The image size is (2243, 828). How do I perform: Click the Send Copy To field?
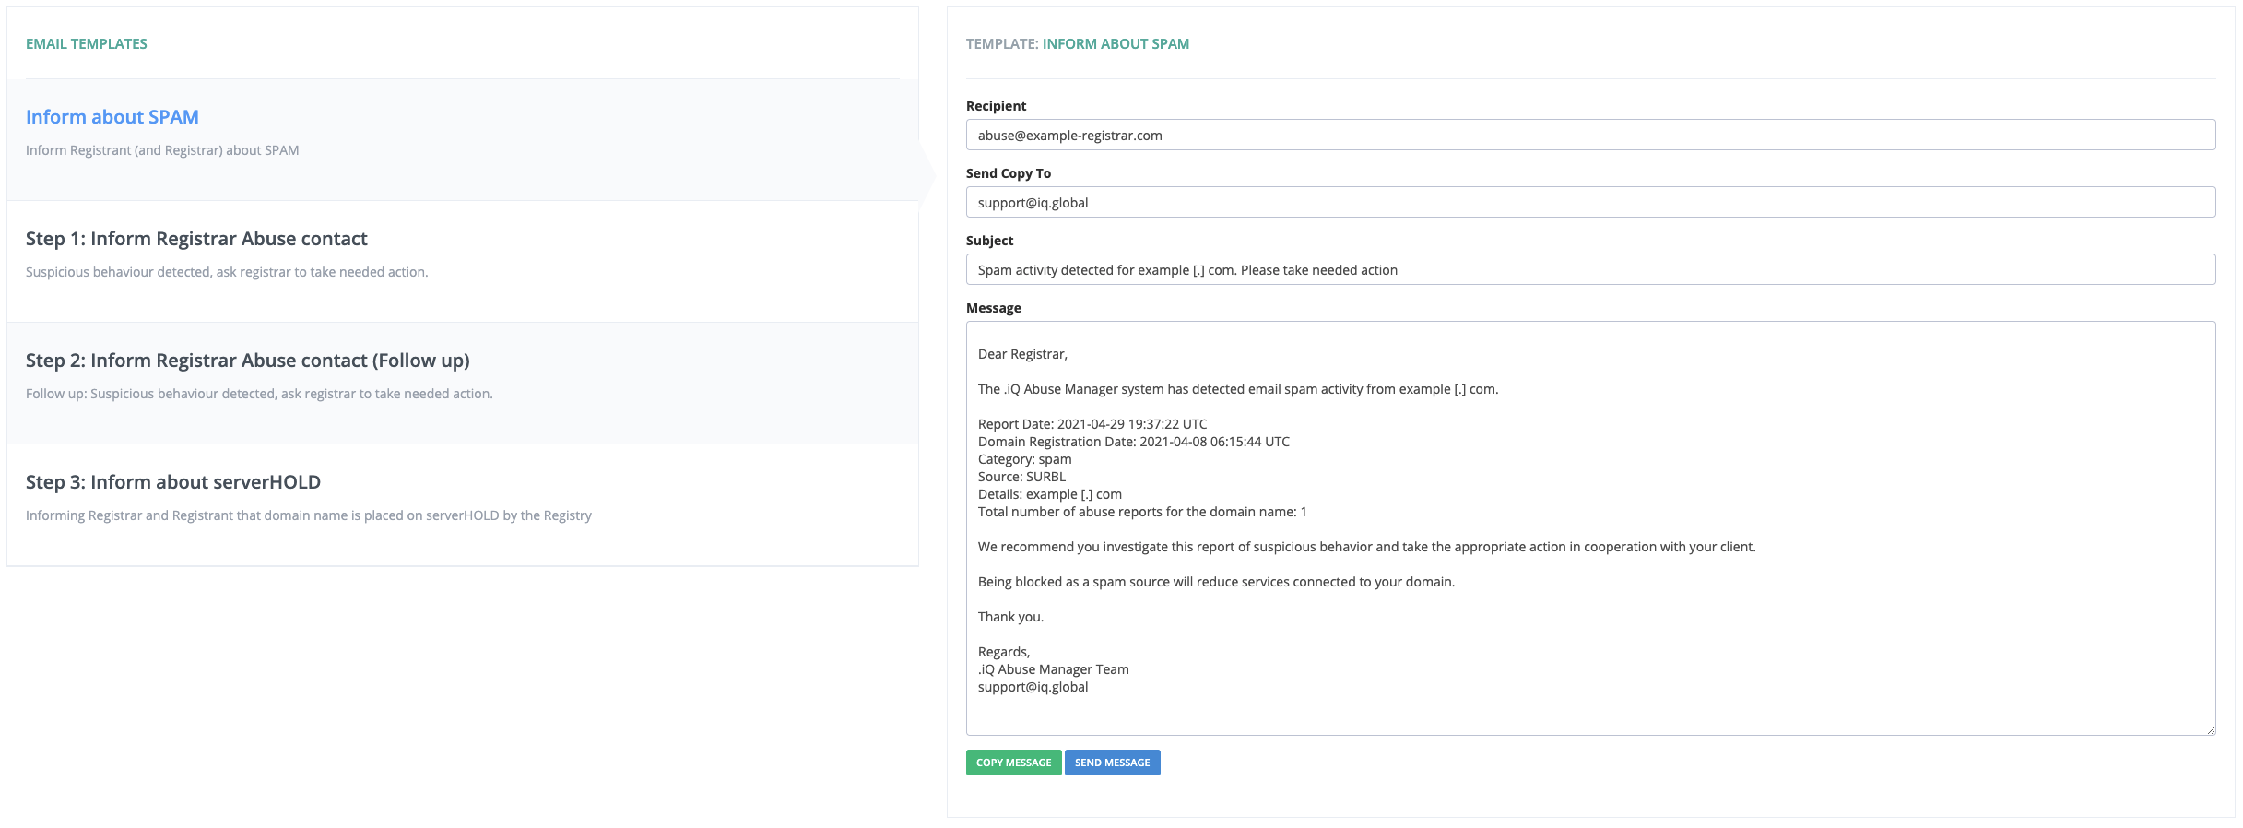click(1590, 202)
